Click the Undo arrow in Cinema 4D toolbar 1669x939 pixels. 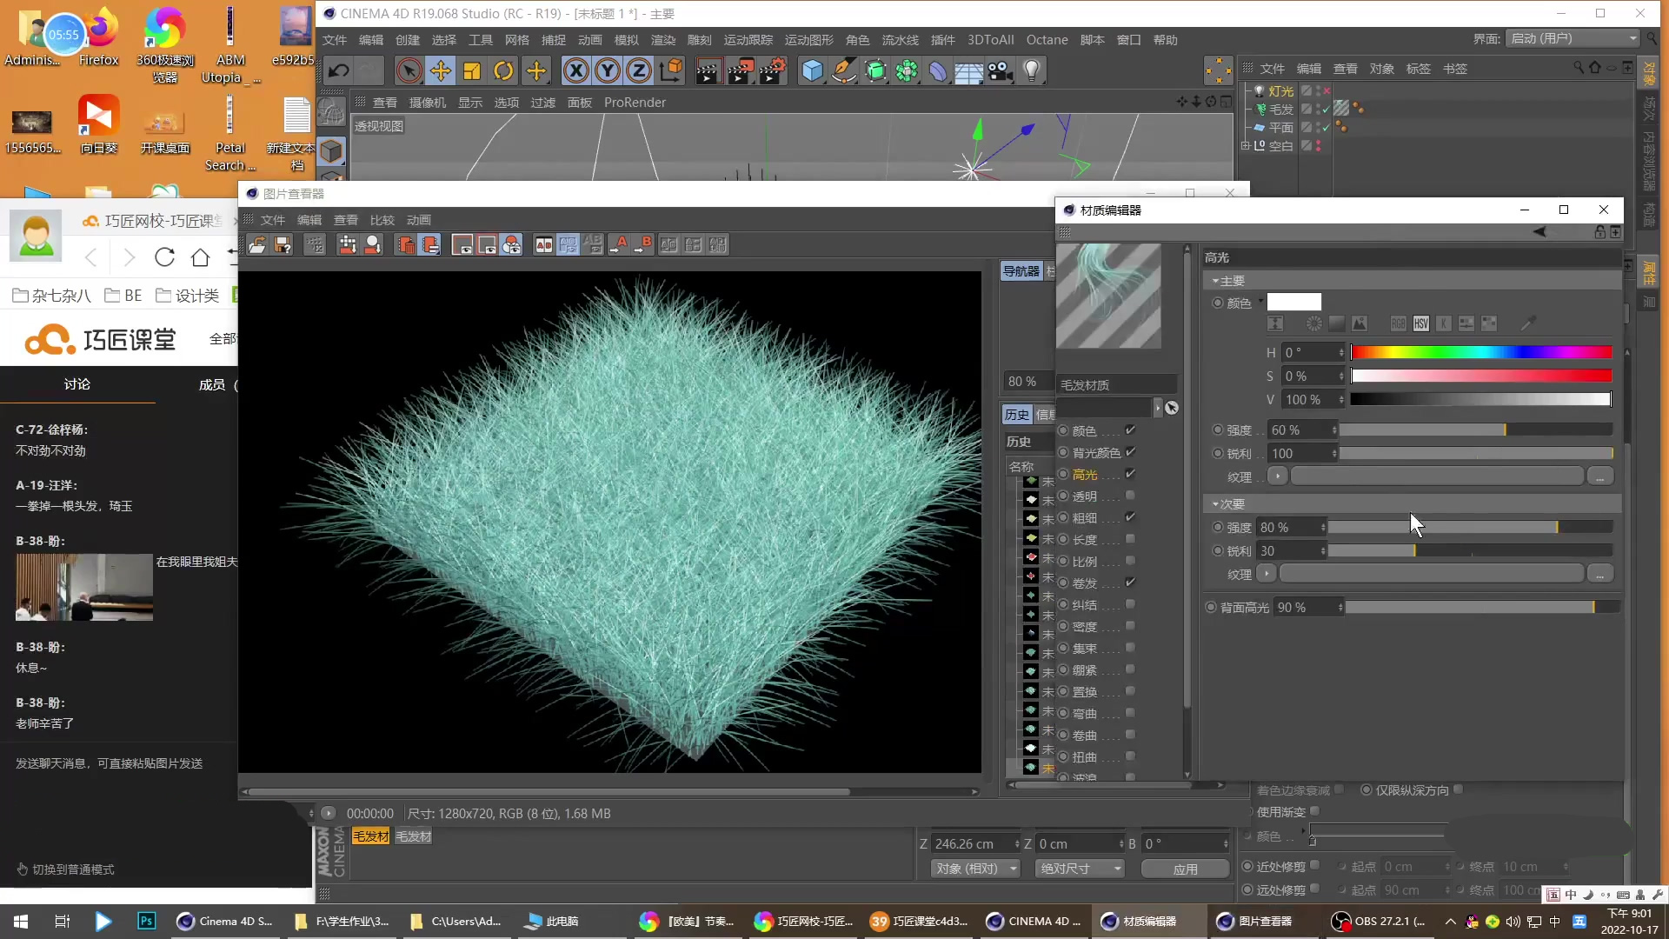[338, 71]
